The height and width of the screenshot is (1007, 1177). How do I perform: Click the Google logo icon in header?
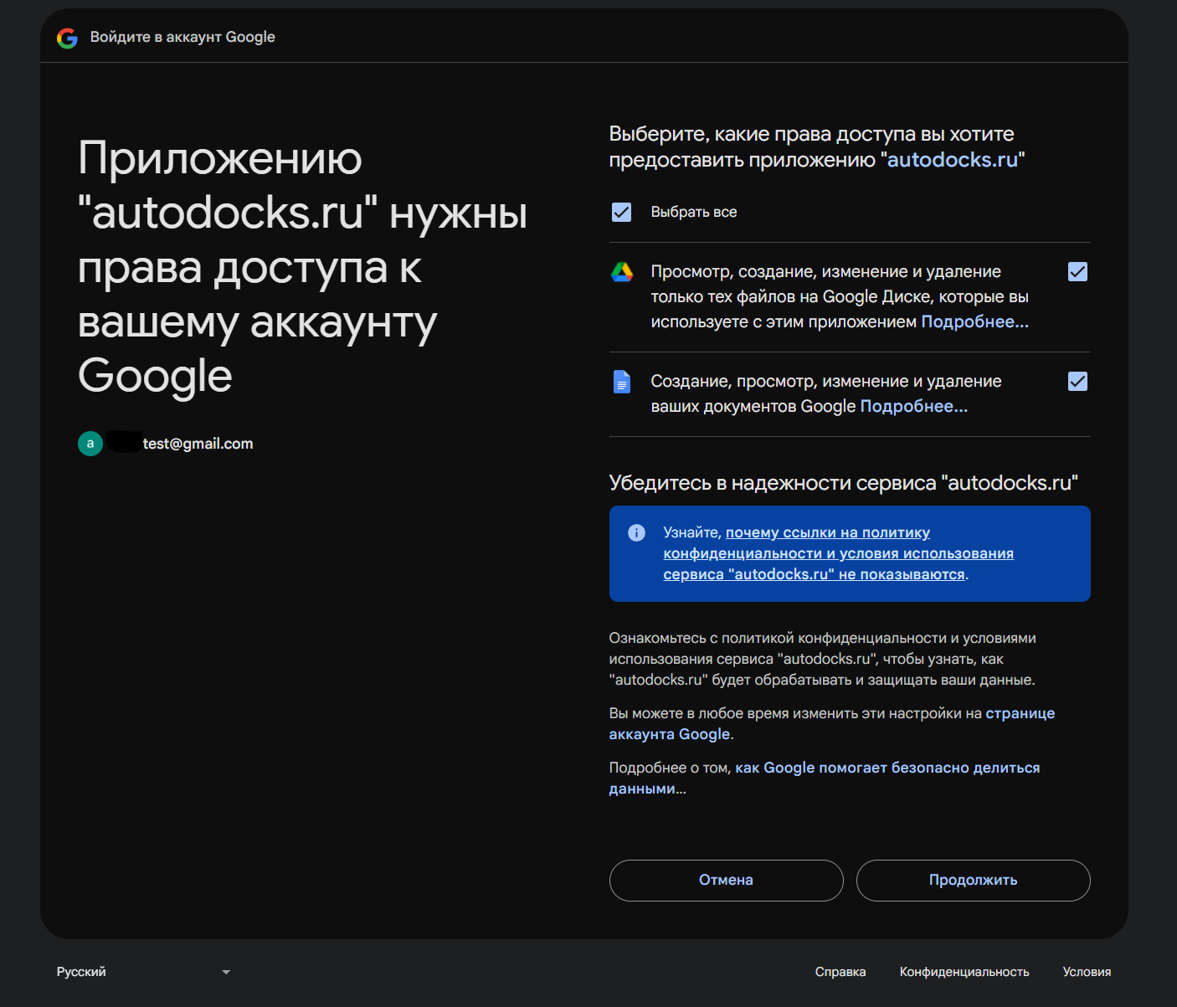[67, 38]
